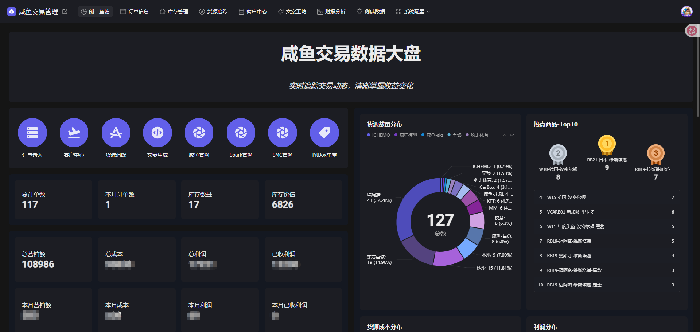The image size is (700, 332).
Task: Open the 货源追踪 shortcut icon
Action: pos(116,133)
